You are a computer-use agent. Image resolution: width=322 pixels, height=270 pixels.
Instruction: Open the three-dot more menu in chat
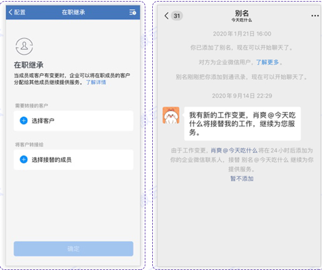click(x=315, y=16)
